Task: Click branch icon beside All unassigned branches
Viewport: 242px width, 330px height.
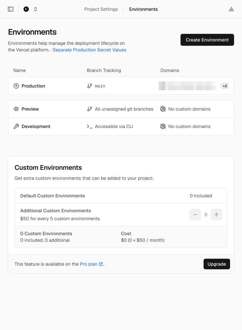Action: coord(90,109)
